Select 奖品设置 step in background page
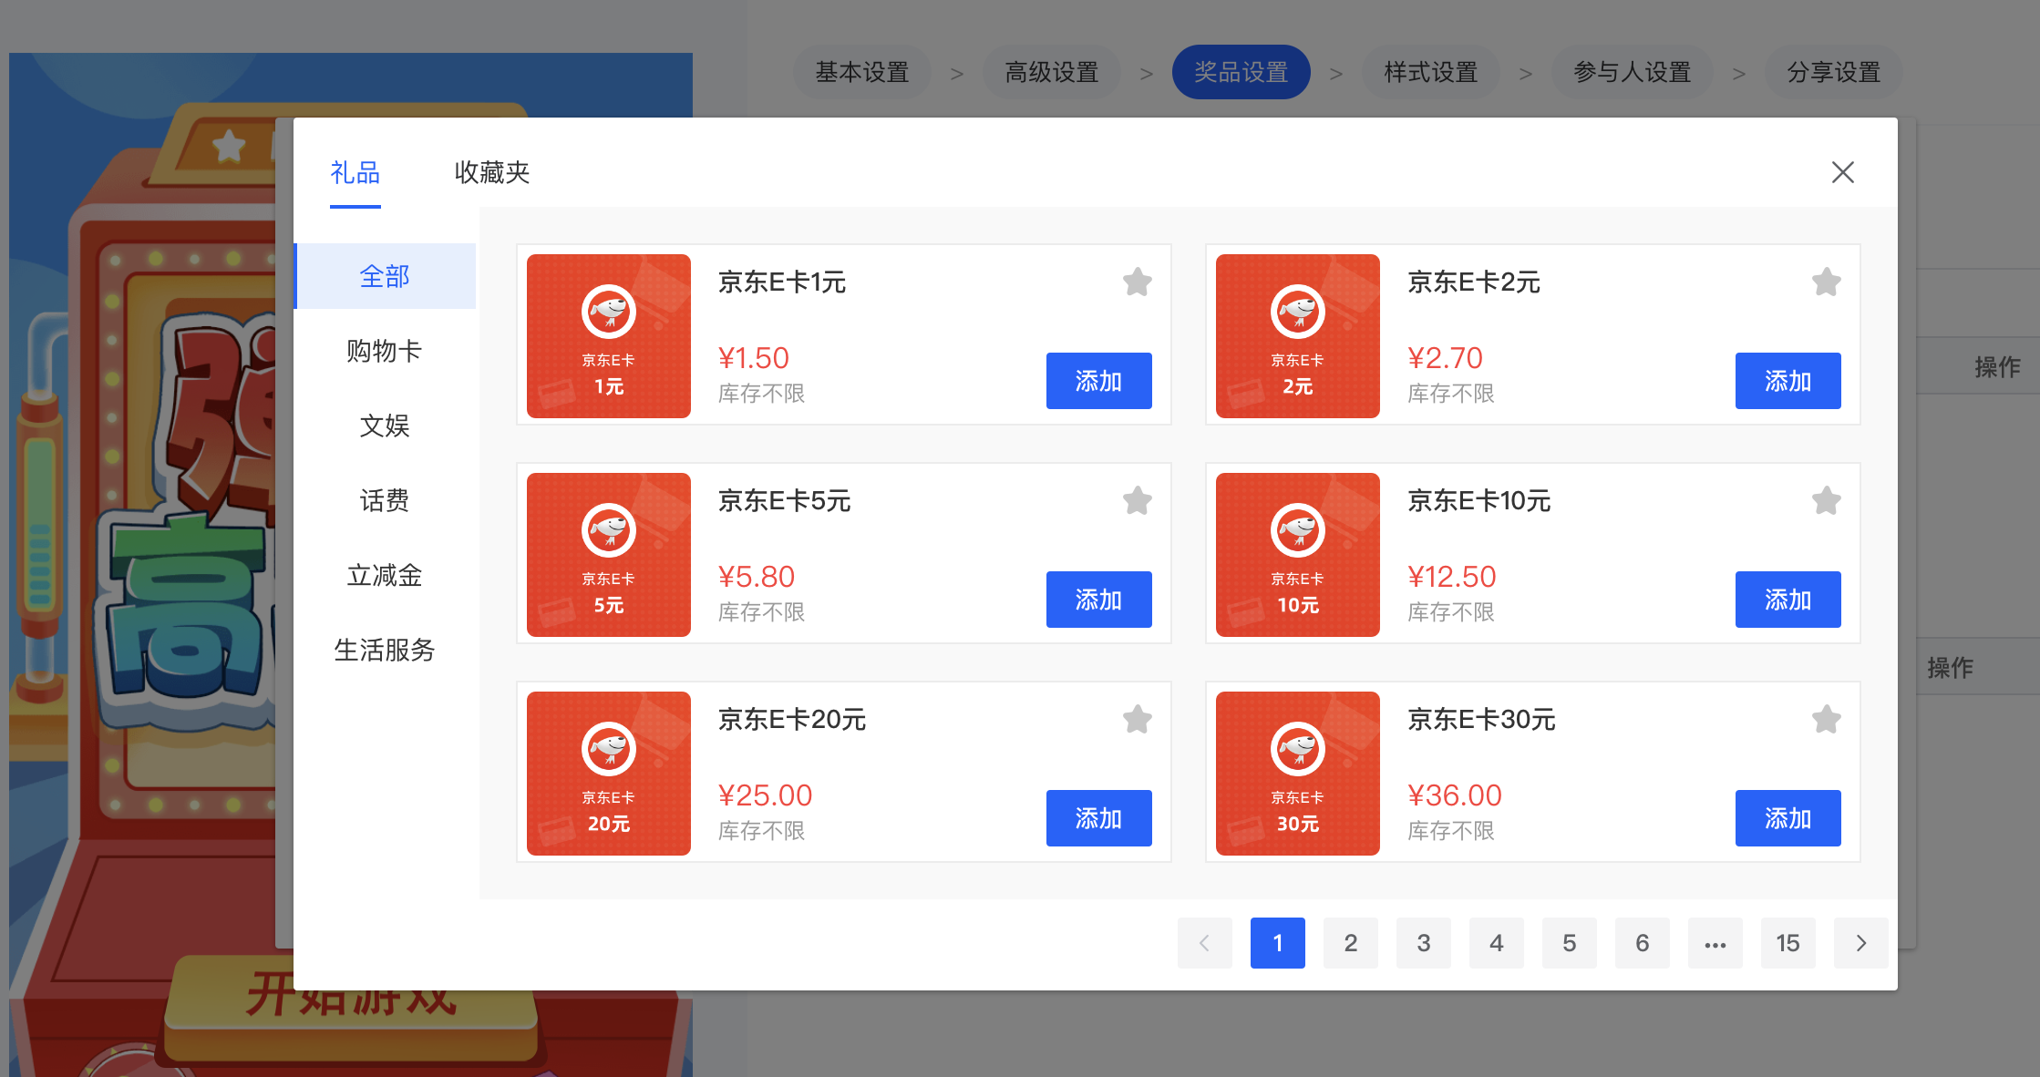 pos(1241,72)
